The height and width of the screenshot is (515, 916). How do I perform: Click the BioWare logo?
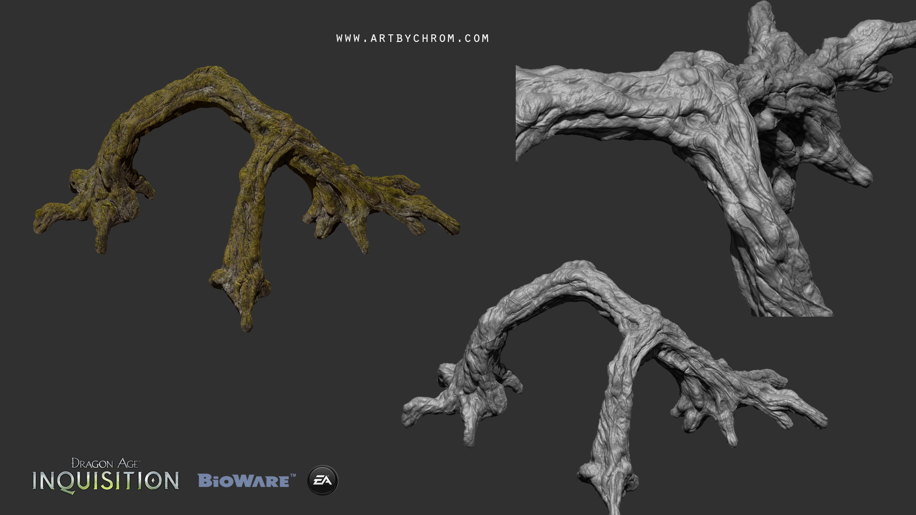[x=247, y=480]
